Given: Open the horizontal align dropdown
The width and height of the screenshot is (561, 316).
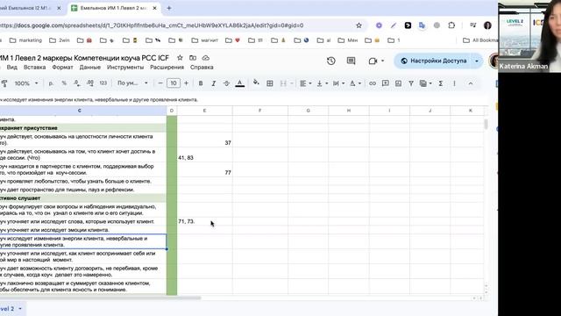Looking at the screenshot, I should [x=305, y=83].
